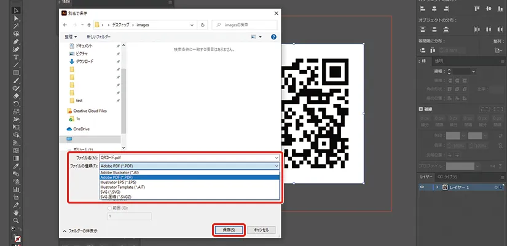Open Creative Cloud Files in sidebar

coord(87,111)
